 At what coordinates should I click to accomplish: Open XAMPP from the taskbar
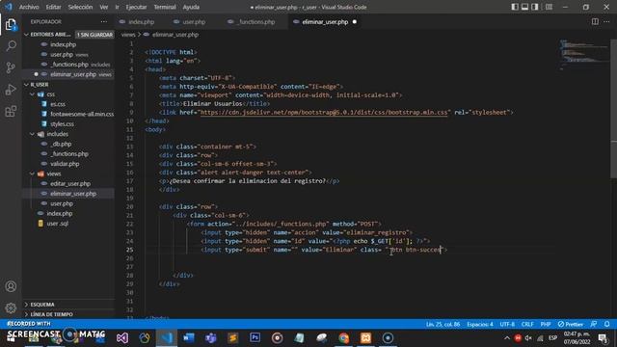[365, 338]
